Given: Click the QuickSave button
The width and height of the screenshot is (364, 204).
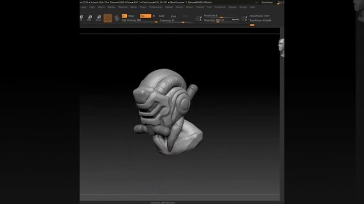Looking at the screenshot, I should [x=267, y=2].
